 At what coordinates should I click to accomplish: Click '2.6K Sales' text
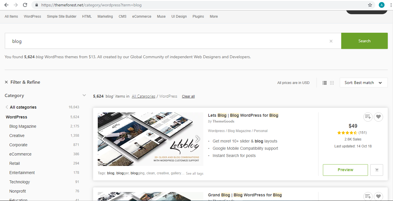coord(353,139)
